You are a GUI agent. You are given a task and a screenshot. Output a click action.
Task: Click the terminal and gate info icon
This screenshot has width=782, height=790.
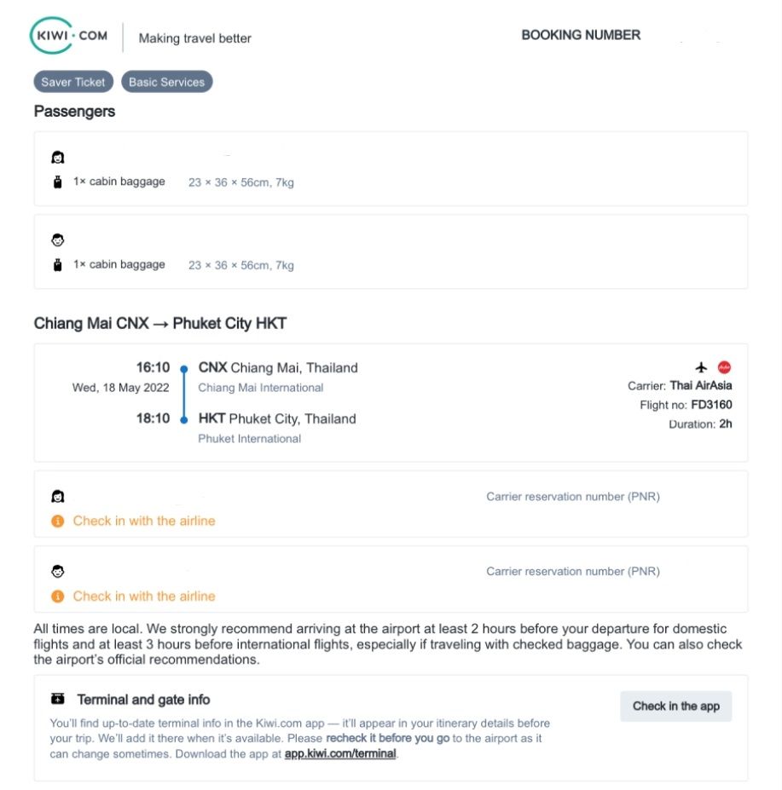pos(58,700)
